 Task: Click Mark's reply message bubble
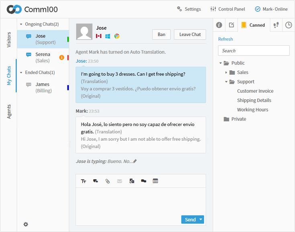(141, 135)
